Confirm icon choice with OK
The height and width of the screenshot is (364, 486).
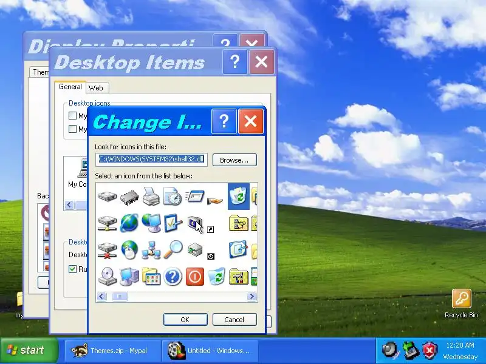tap(185, 320)
